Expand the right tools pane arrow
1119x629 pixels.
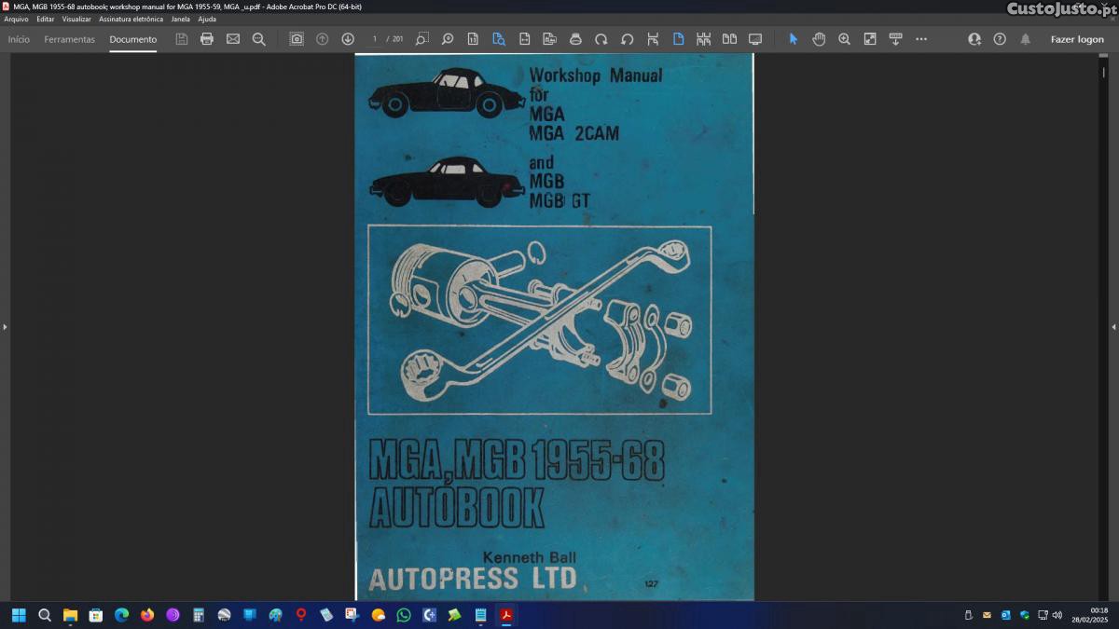1113,327
